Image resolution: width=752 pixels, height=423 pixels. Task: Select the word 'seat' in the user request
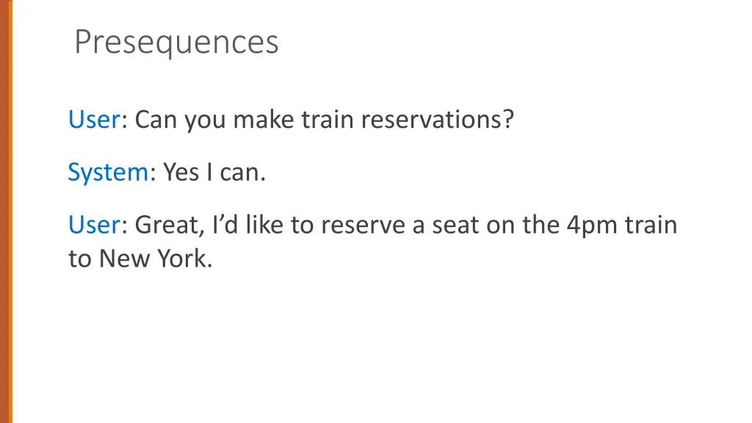click(455, 225)
